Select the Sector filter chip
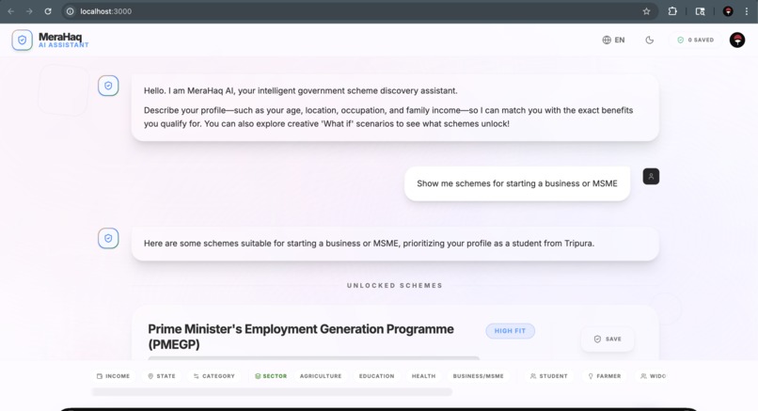758x411 pixels. click(x=271, y=375)
